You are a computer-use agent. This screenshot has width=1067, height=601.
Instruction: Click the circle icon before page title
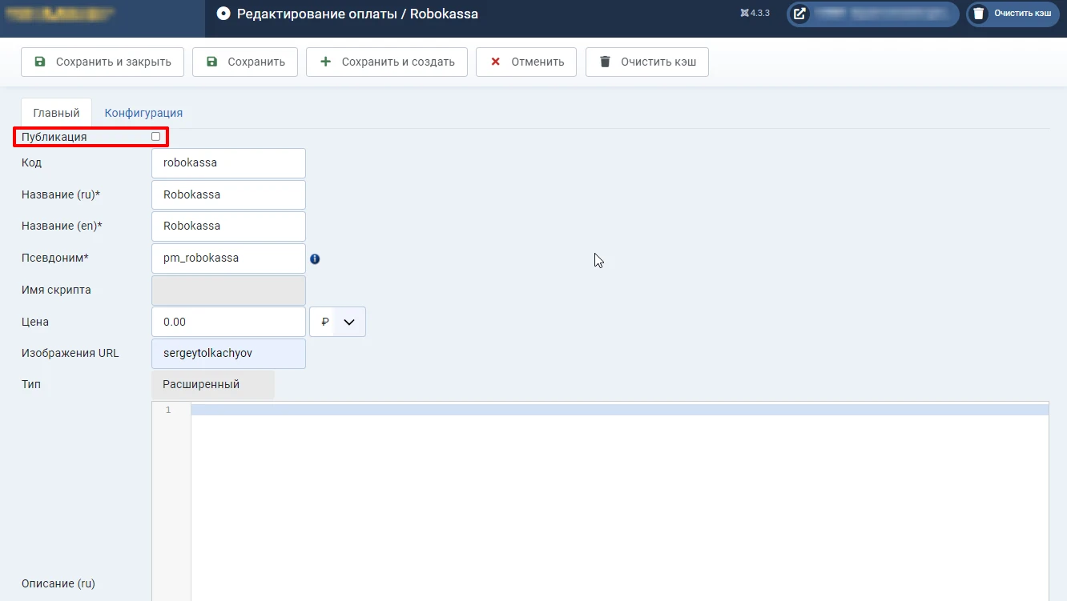pos(223,14)
